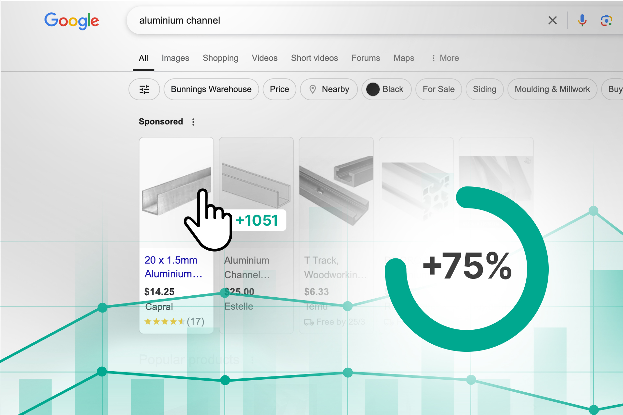Image resolution: width=623 pixels, height=415 pixels.
Task: Click the Capral aluminium channel product image
Action: point(169,195)
